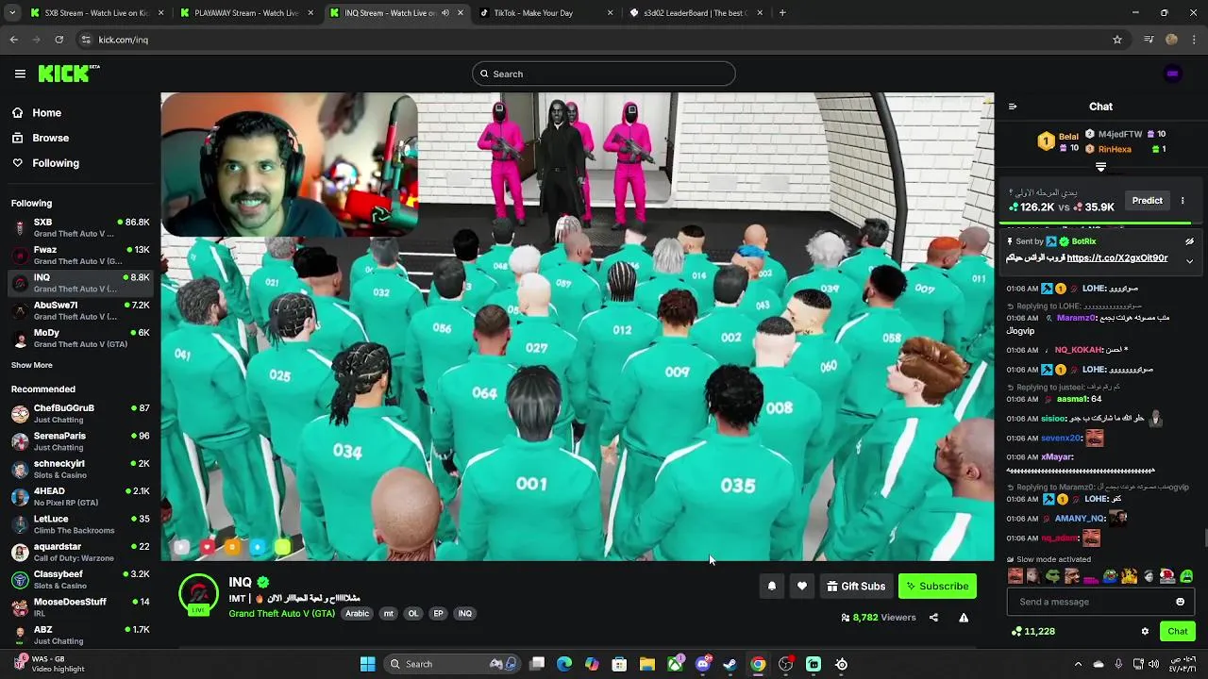Open the user profile avatar menu
The height and width of the screenshot is (679, 1208).
(x=1172, y=74)
